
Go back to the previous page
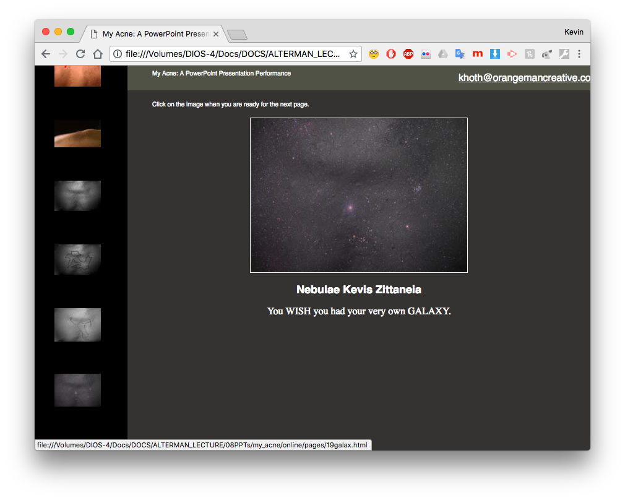pyautogui.click(x=46, y=54)
